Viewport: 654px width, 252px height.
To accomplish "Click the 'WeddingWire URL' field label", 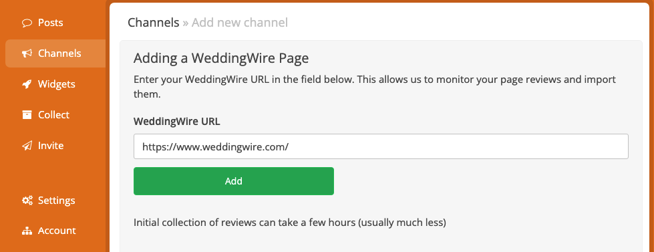I will click(x=177, y=122).
